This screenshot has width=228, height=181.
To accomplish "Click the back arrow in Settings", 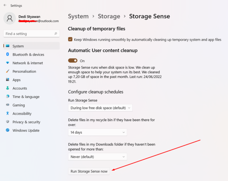I will pos(5,5).
